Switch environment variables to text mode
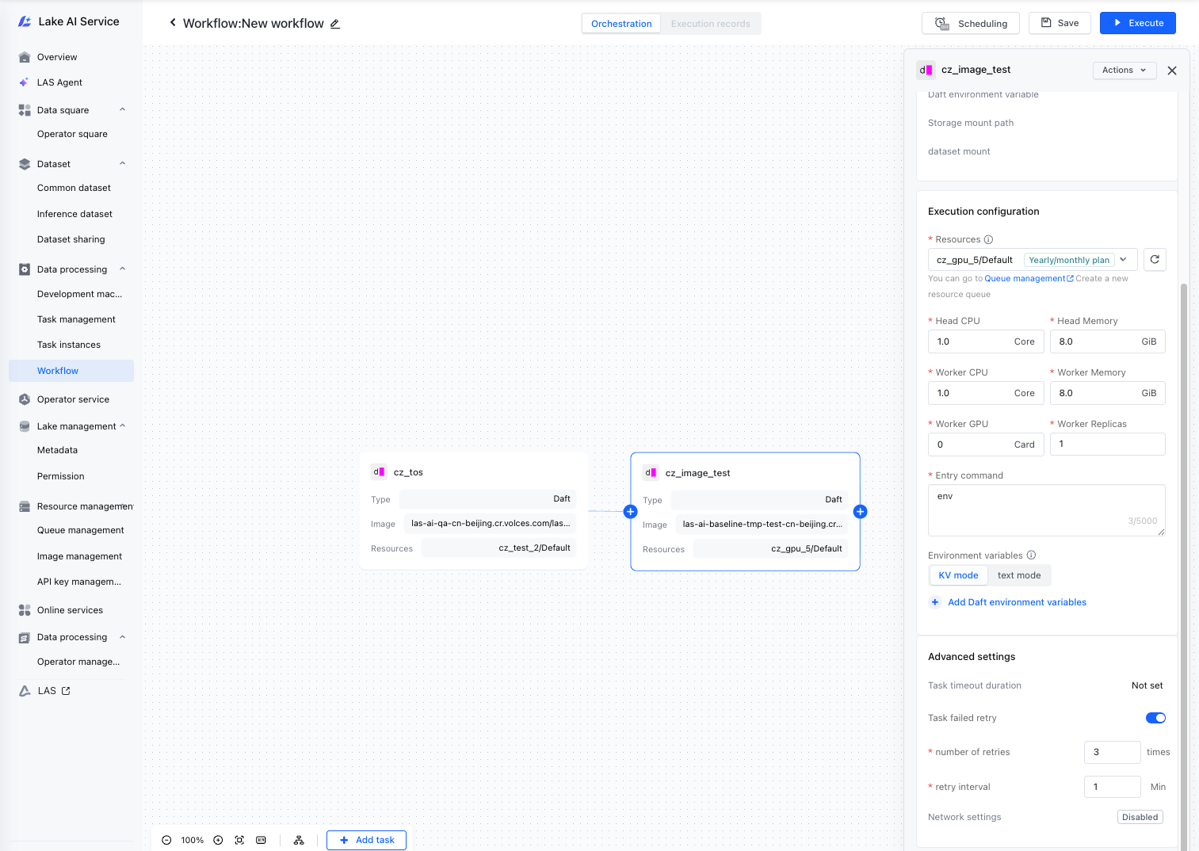 pos(1019,575)
